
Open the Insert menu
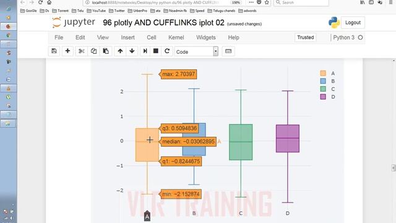pyautogui.click(x=127, y=37)
